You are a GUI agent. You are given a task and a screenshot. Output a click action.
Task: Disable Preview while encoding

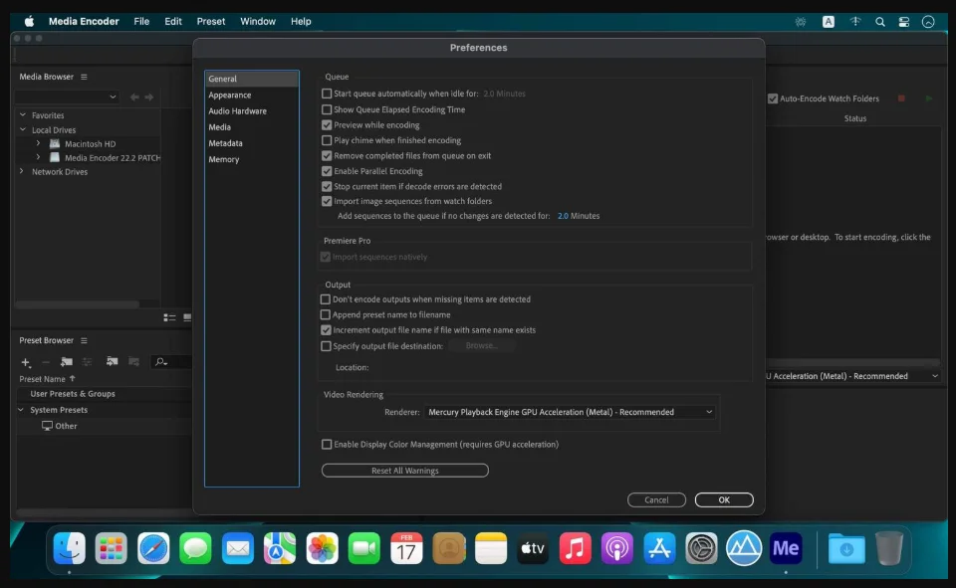pyautogui.click(x=327, y=125)
